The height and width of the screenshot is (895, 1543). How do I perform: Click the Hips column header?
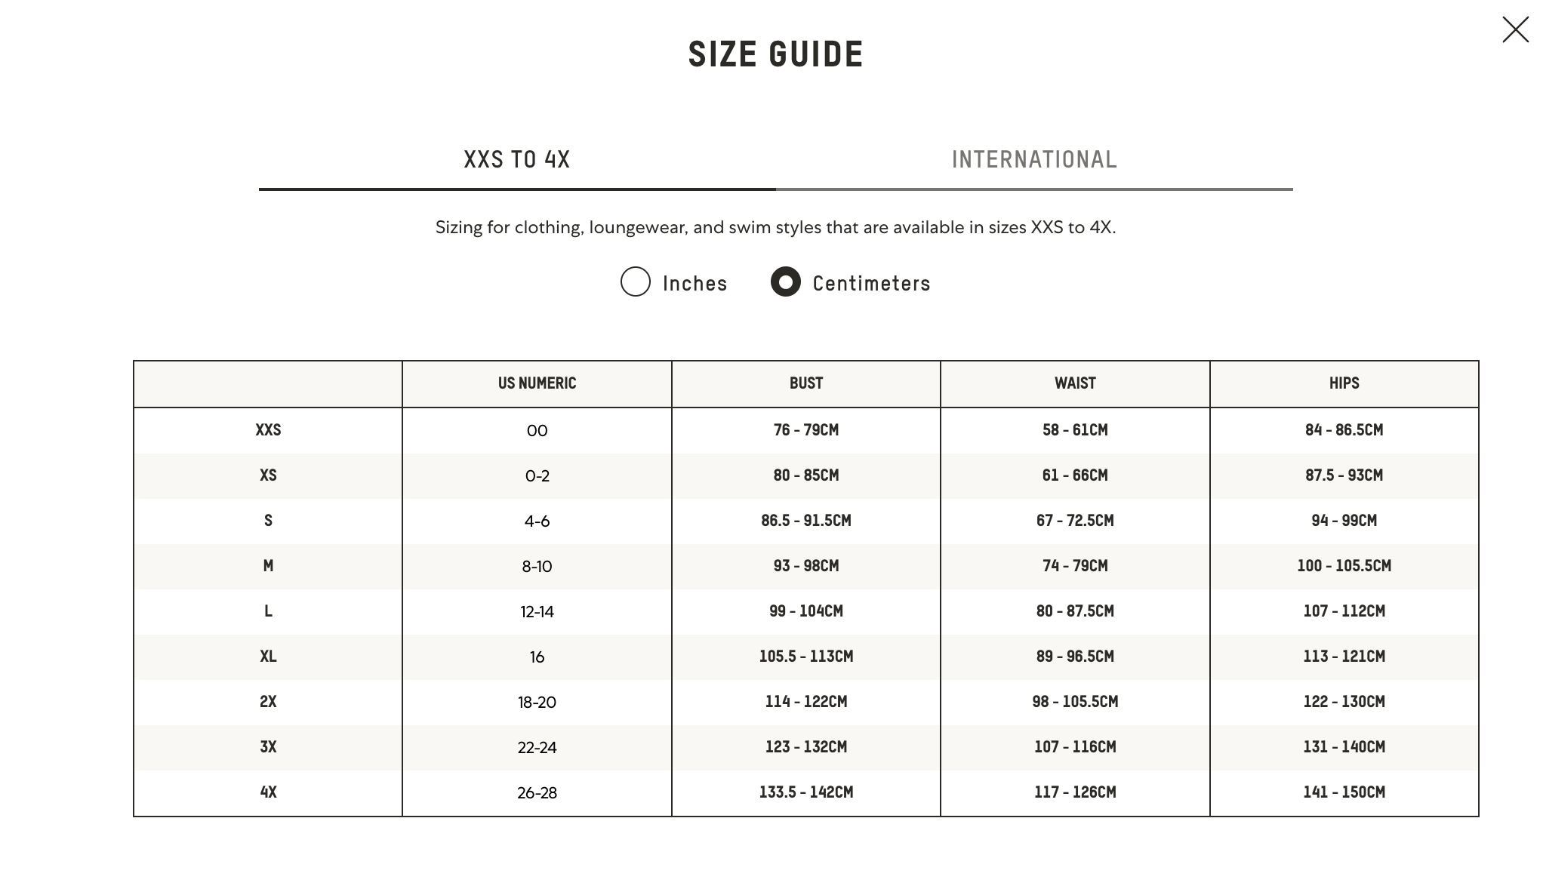[x=1344, y=383]
